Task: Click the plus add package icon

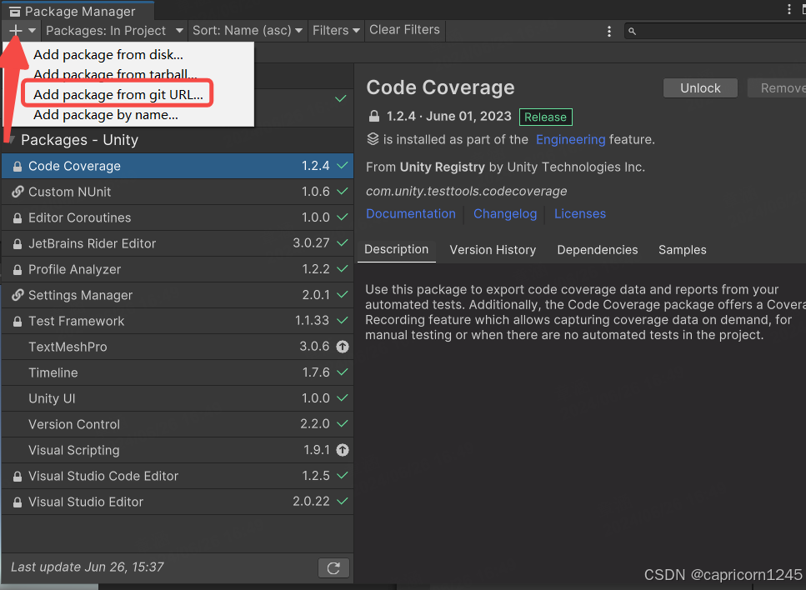Action: (16, 31)
